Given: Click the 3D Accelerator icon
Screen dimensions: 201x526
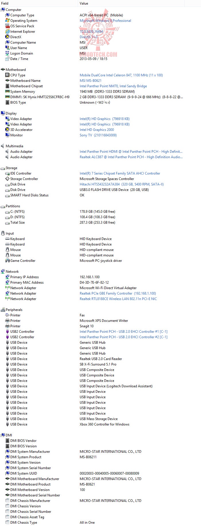Looking at the screenshot, I should pyautogui.click(x=7, y=130).
